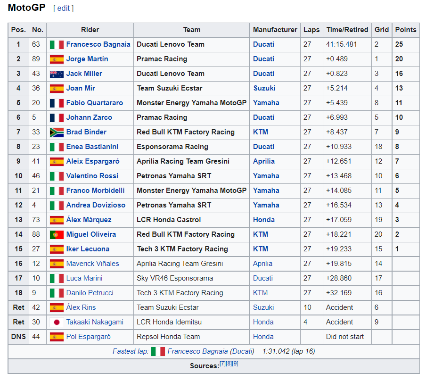Image resolution: width=426 pixels, height=381 pixels.
Task: Select the winning time 41:15.481 cell
Action: click(347, 45)
